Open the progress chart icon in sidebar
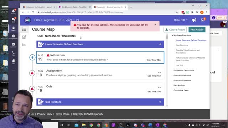228x128 pixels. pos(24,44)
